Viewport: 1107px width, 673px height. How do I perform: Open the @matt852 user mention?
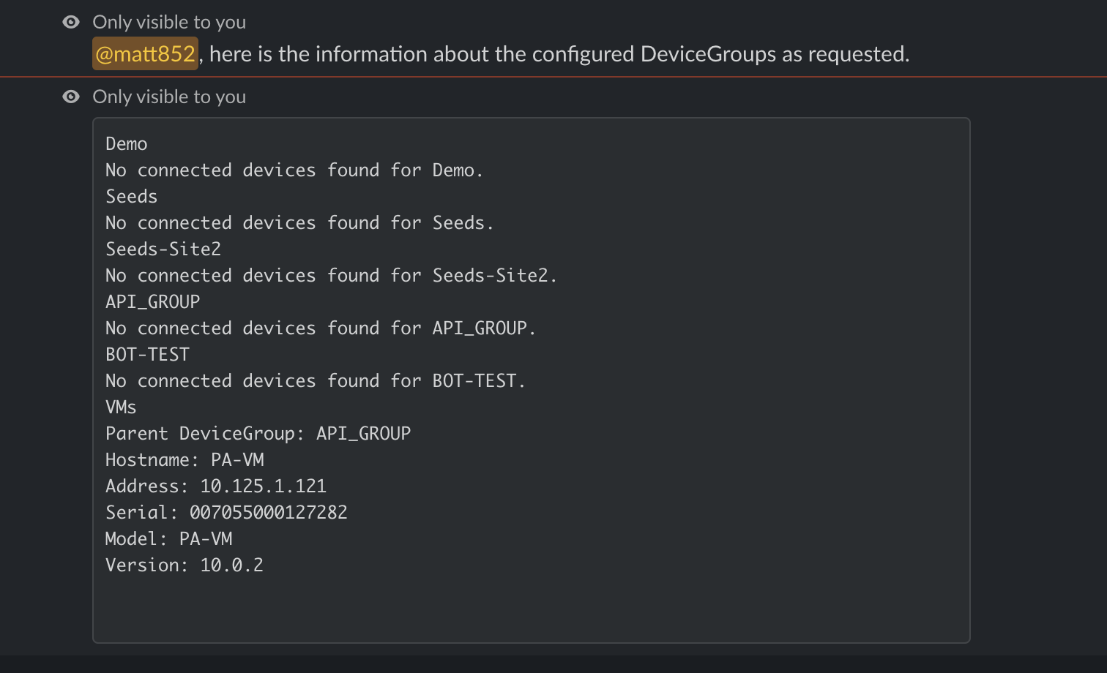coord(145,53)
